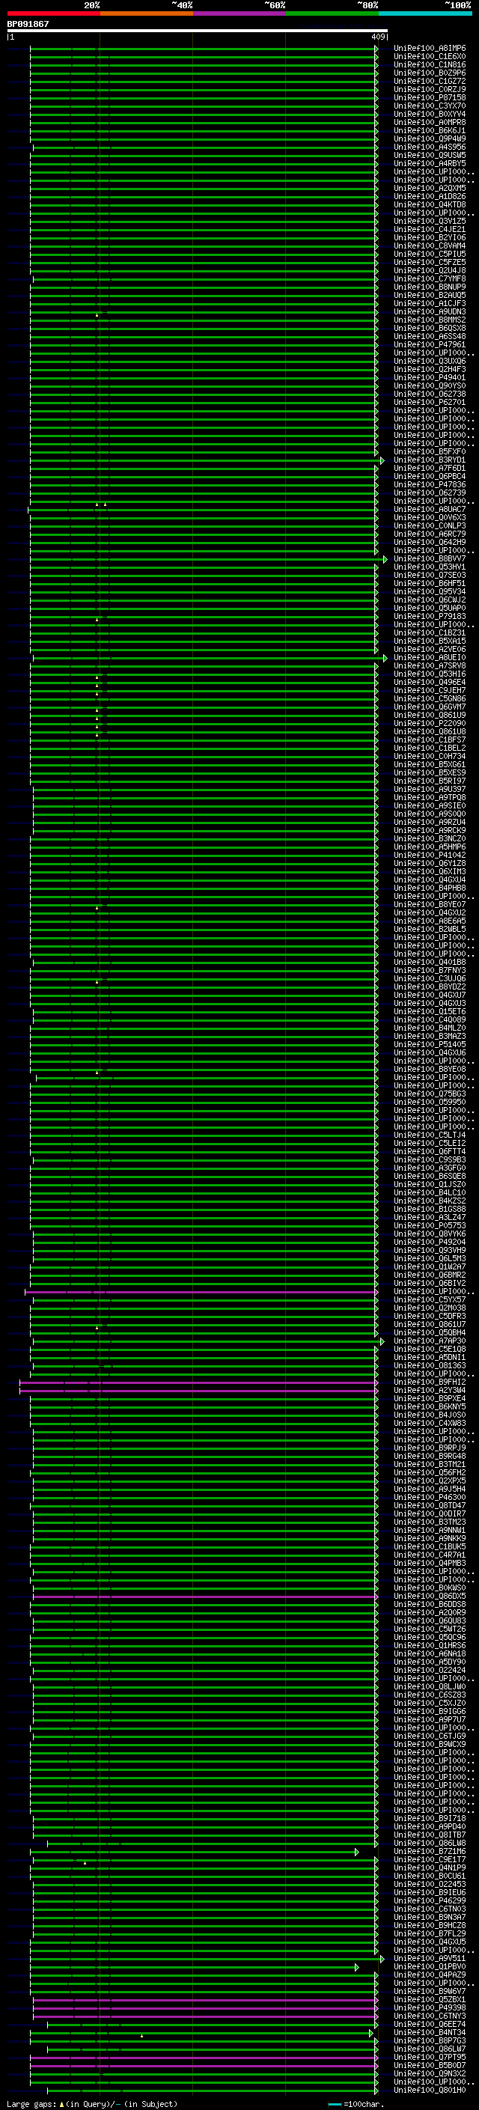Click the purple alignment bar for UniRef100_A2Y3W4
Image resolution: width=479 pixels, height=2110 pixels.
[x=198, y=1390]
